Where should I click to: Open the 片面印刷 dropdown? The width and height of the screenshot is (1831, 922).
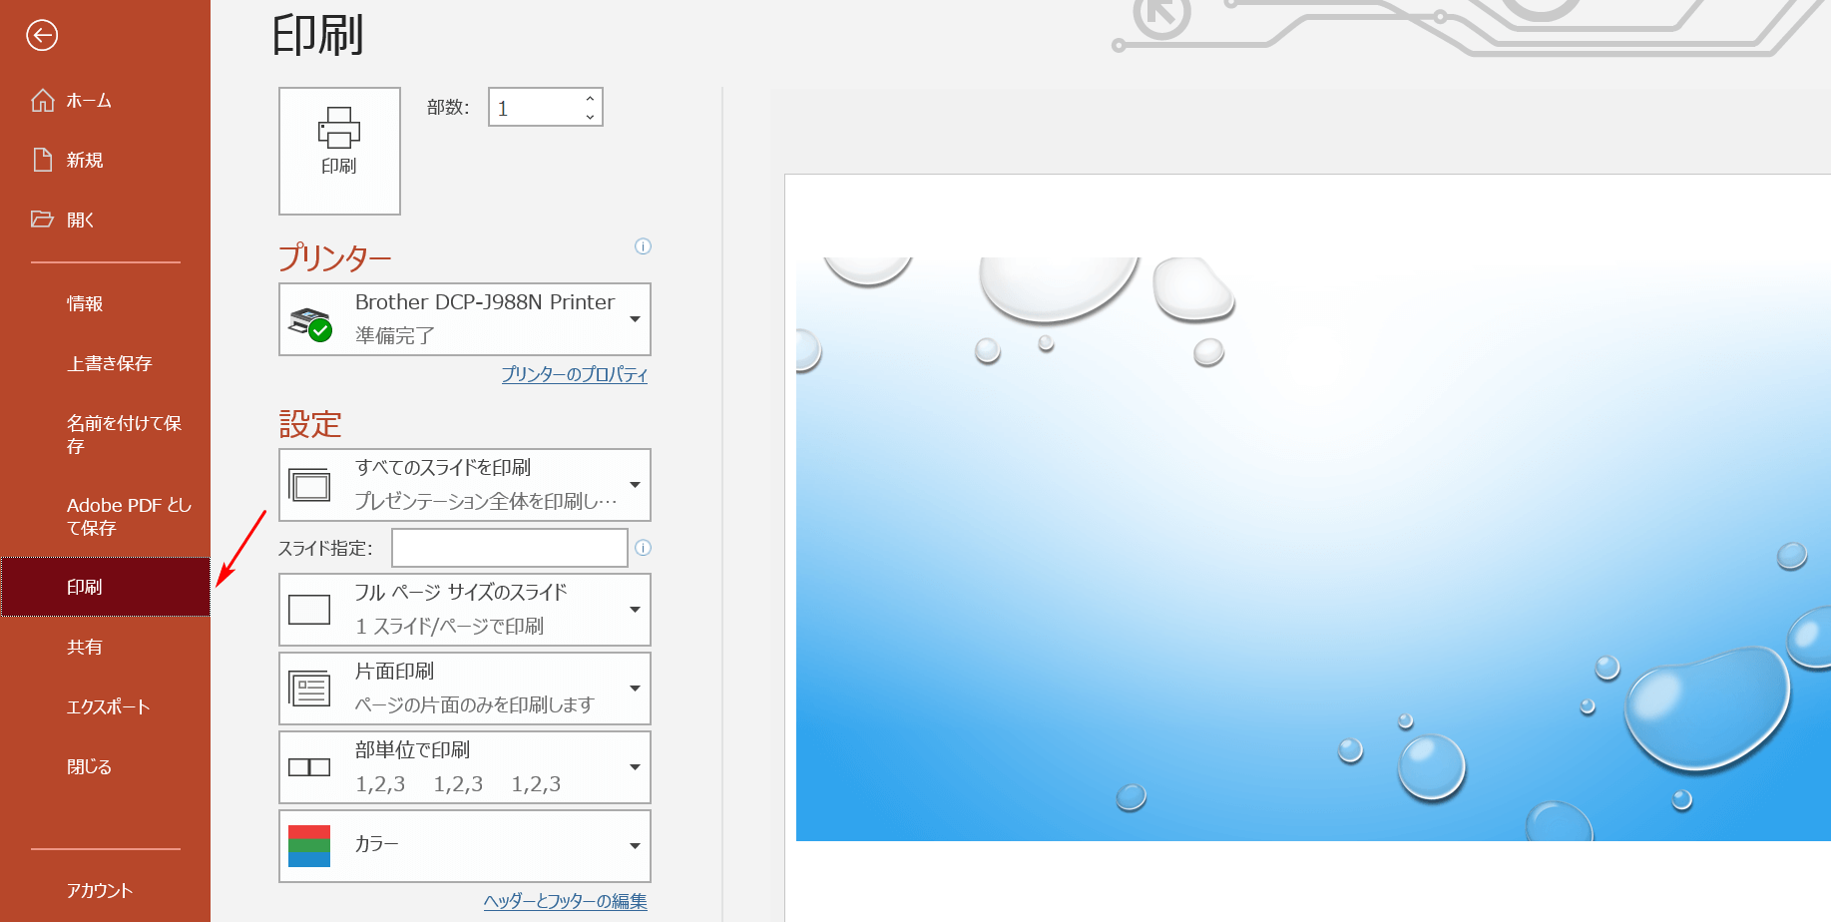coord(465,689)
